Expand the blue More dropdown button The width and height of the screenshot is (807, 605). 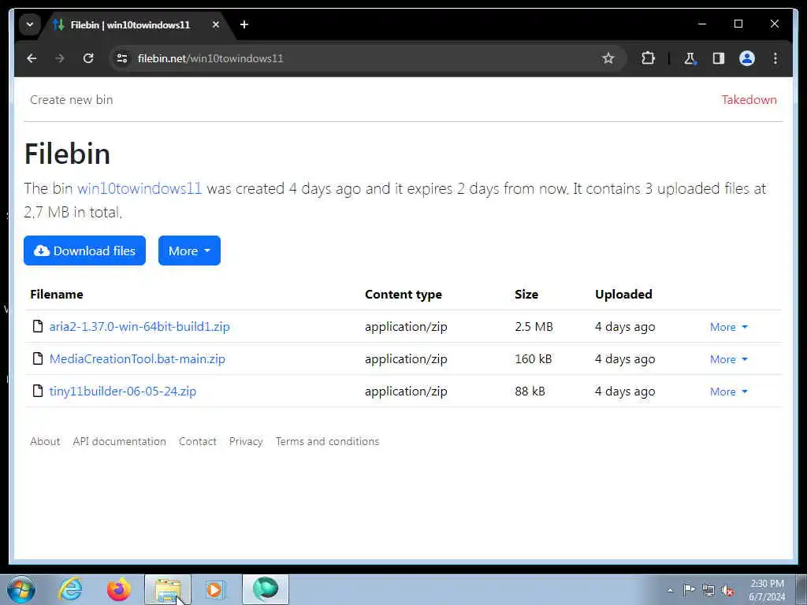point(189,251)
